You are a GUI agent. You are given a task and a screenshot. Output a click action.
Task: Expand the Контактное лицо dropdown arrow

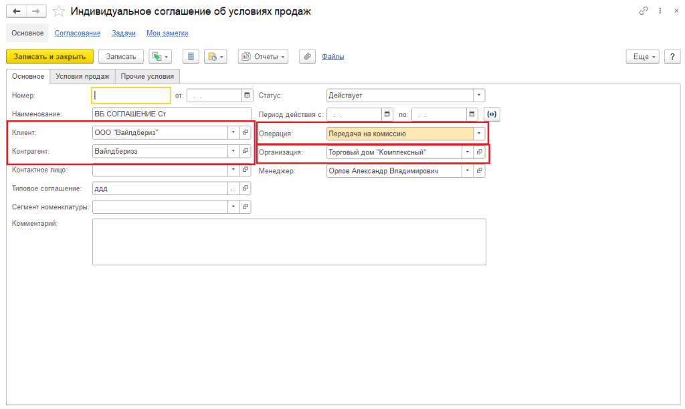tap(233, 169)
